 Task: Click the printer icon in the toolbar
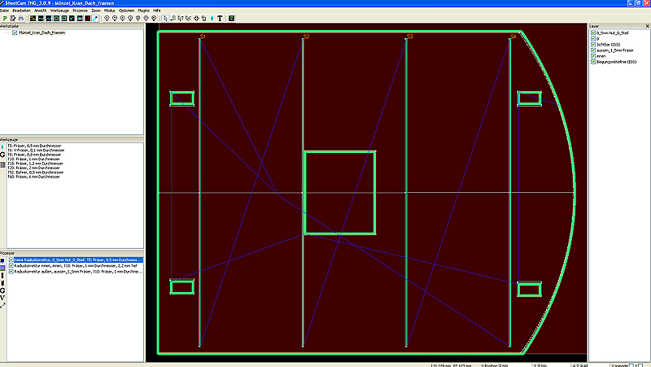tap(21, 18)
